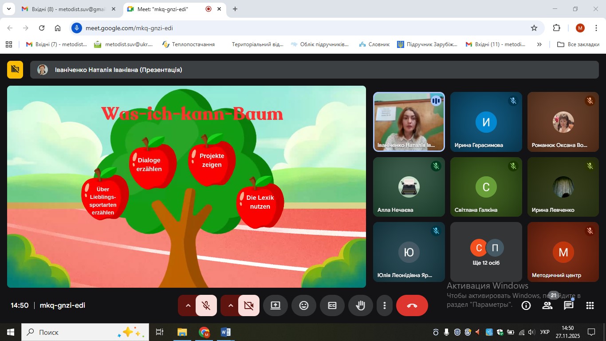Click the raise hand icon
Viewport: 606px width, 341px height.
point(361,305)
